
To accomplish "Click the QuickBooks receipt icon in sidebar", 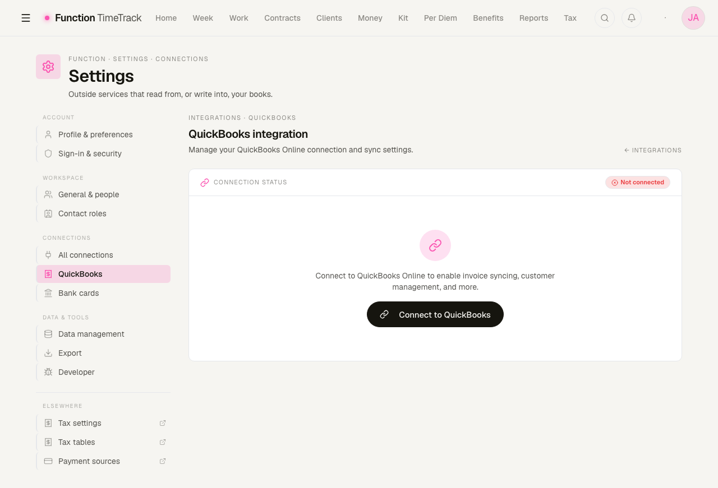I will [x=48, y=274].
